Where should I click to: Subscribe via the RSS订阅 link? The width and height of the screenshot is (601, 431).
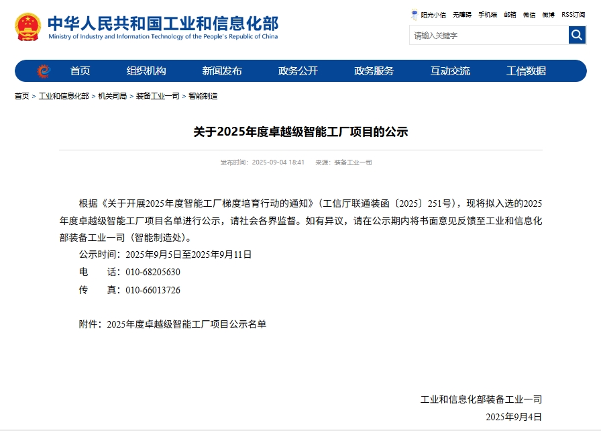[x=573, y=15]
